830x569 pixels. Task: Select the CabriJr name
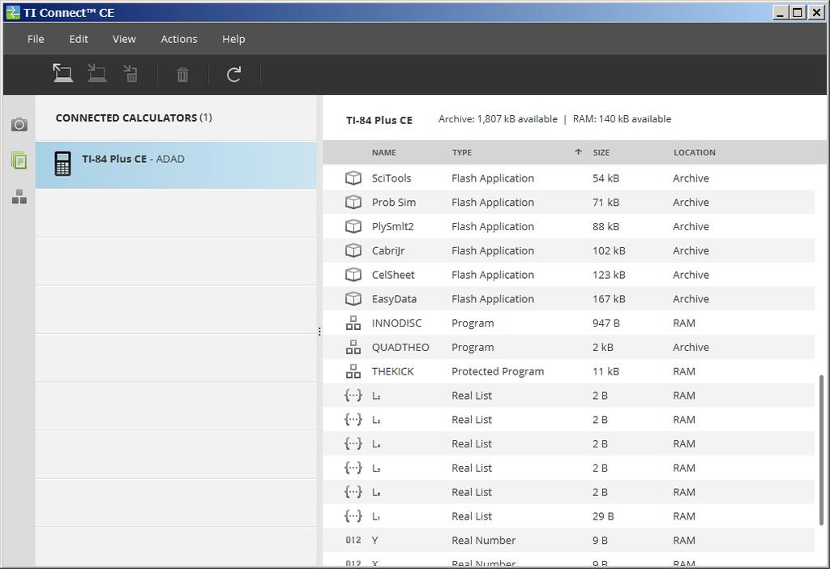(x=388, y=251)
